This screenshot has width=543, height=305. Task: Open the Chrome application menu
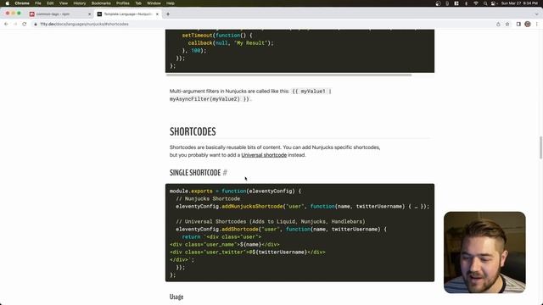coord(22,3)
